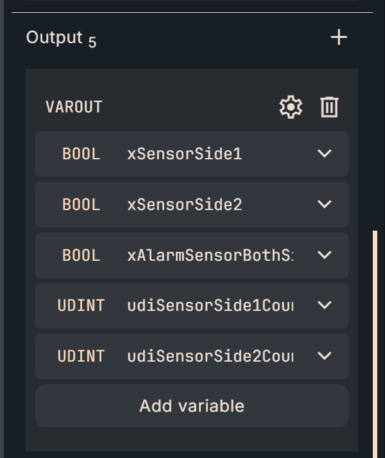Delete the VAROUT block with trash icon
Screen dimensions: 385x458
(x=329, y=107)
